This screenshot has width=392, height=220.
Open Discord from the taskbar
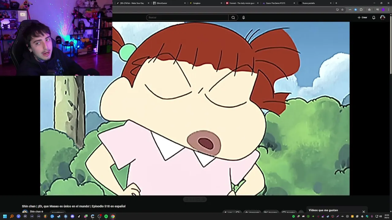[72, 216]
